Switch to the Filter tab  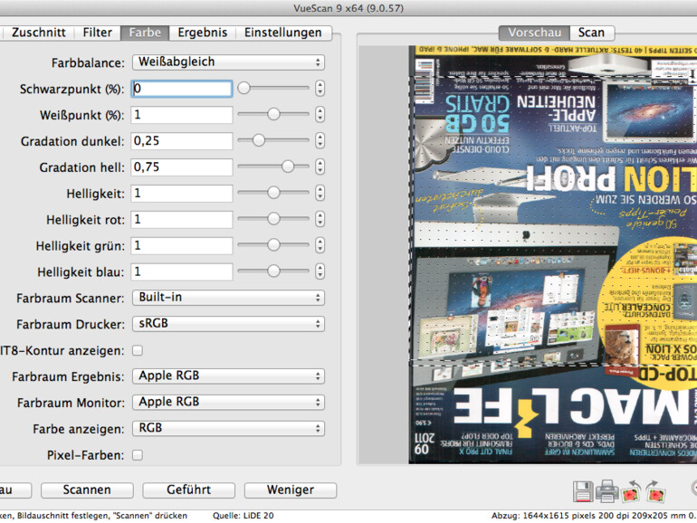coord(98,33)
